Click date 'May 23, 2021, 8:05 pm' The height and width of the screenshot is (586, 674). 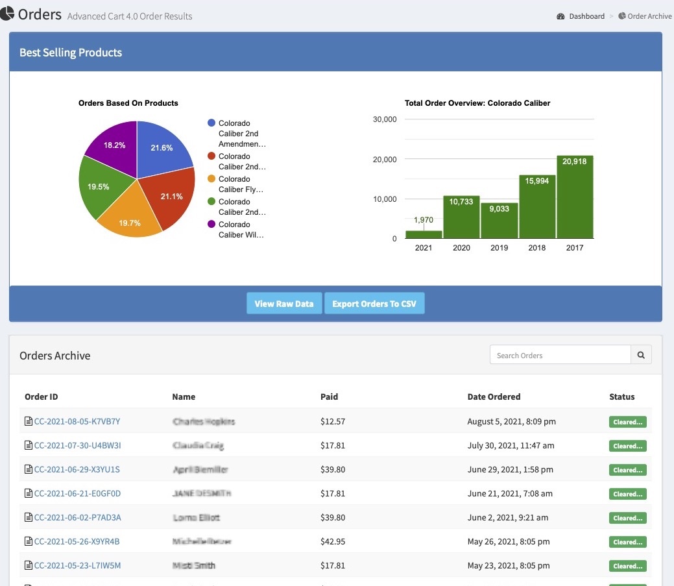(x=509, y=566)
